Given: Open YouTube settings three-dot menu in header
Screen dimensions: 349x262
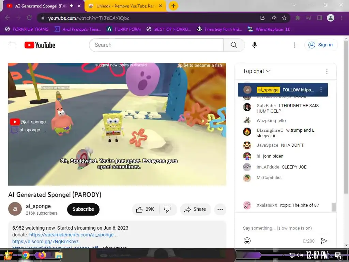Looking at the screenshot, I should coord(295,45).
